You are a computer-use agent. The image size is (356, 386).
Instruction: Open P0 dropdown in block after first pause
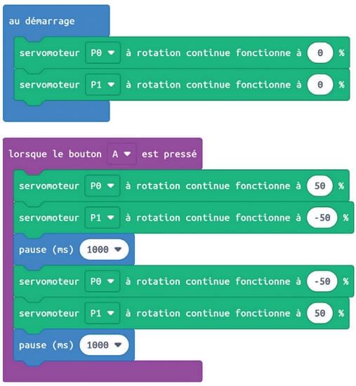click(103, 281)
